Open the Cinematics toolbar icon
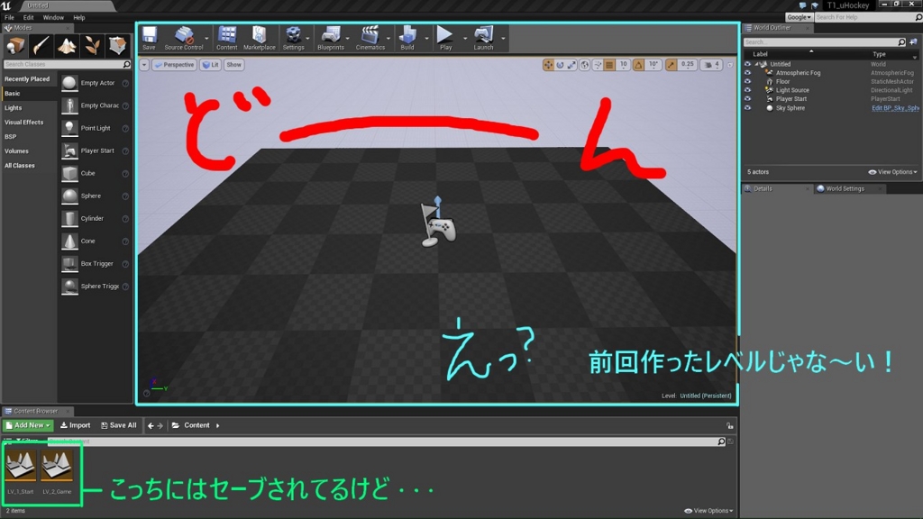Image resolution: width=923 pixels, height=519 pixels. [x=370, y=38]
